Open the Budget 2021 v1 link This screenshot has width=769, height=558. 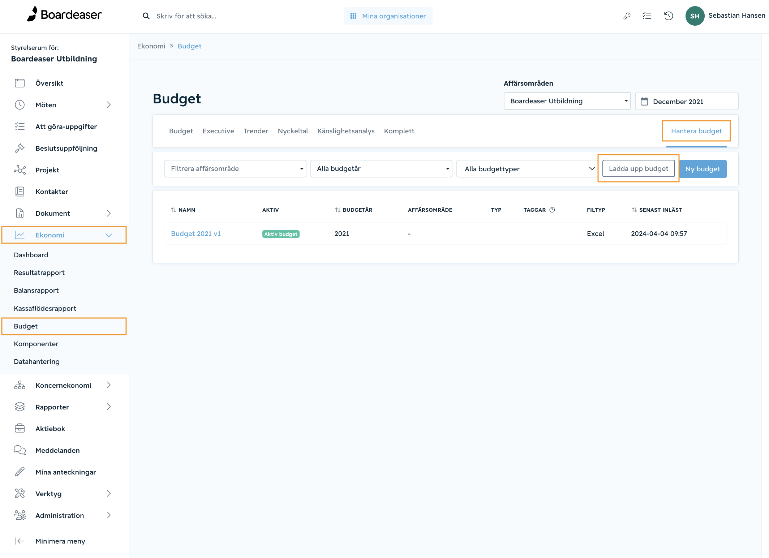(196, 233)
